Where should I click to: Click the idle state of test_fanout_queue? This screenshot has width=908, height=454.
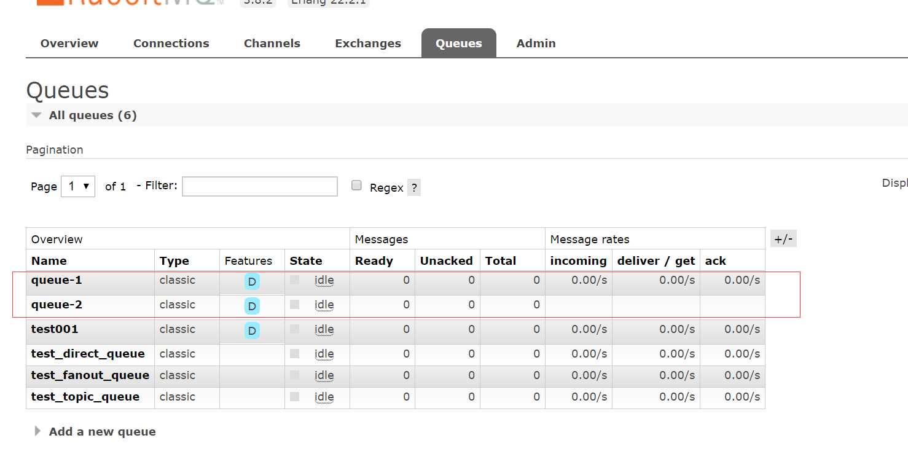324,375
